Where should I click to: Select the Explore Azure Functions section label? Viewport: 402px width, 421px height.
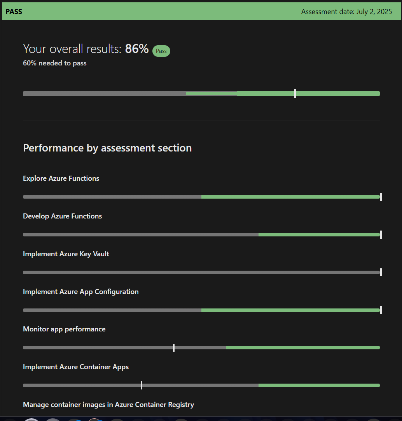61,178
